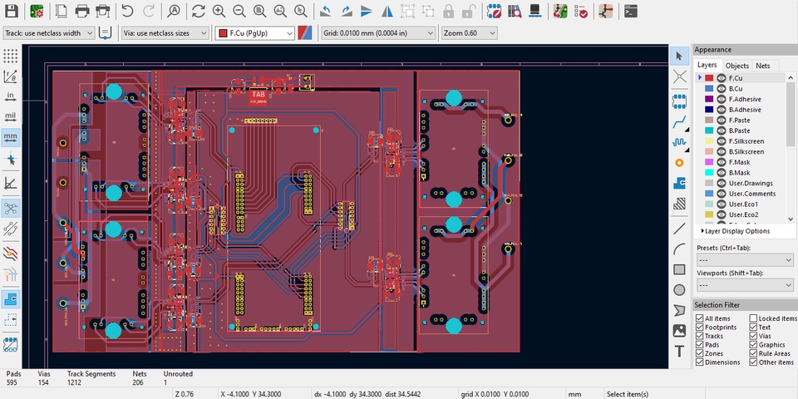Select the User.Comments layer row
The width and height of the screenshot is (798, 399).
(x=740, y=194)
